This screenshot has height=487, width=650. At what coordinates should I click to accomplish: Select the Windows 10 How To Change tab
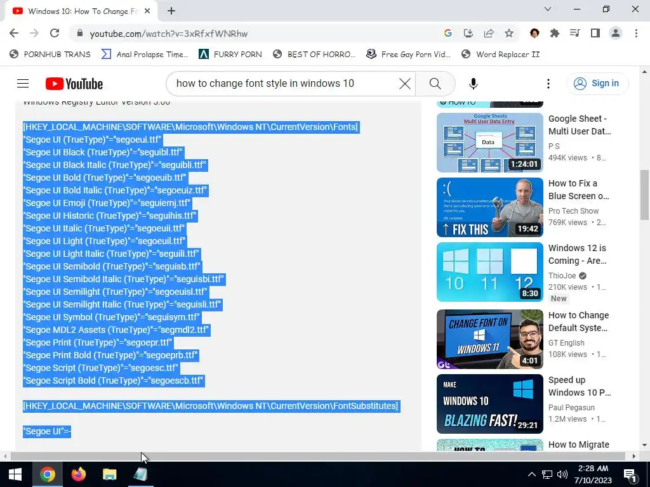82,11
